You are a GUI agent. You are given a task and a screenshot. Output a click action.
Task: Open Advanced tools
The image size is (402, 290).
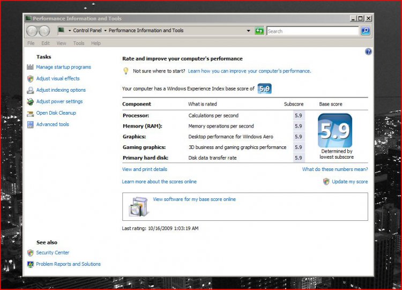(x=53, y=124)
